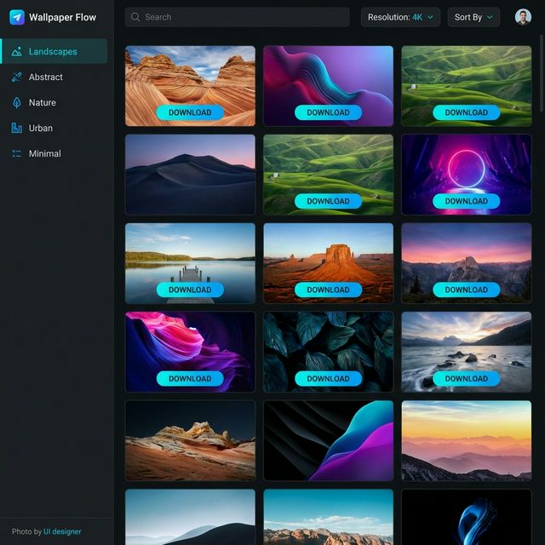Image resolution: width=545 pixels, height=545 pixels.
Task: Click the Minimal list icon in the sidebar
Action: [16, 153]
